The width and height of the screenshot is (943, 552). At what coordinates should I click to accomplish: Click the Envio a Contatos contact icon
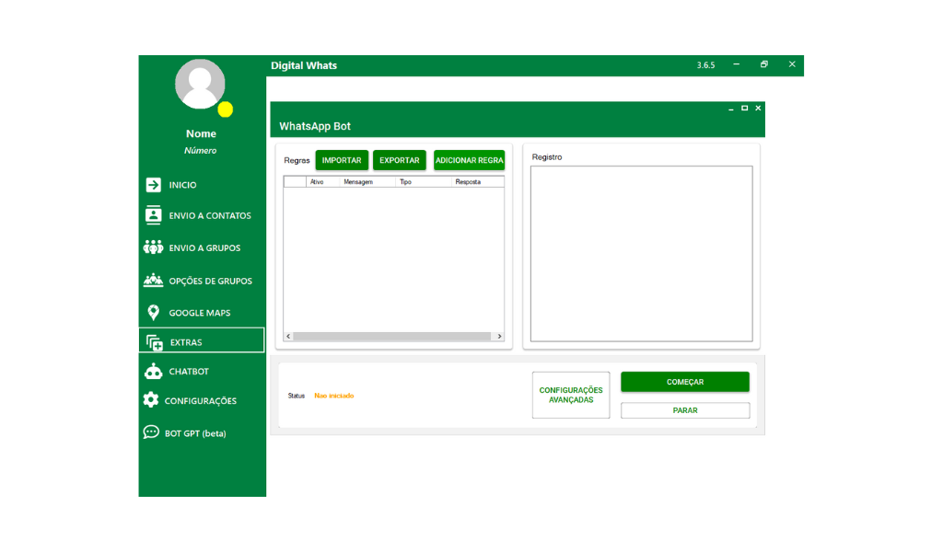pos(154,215)
